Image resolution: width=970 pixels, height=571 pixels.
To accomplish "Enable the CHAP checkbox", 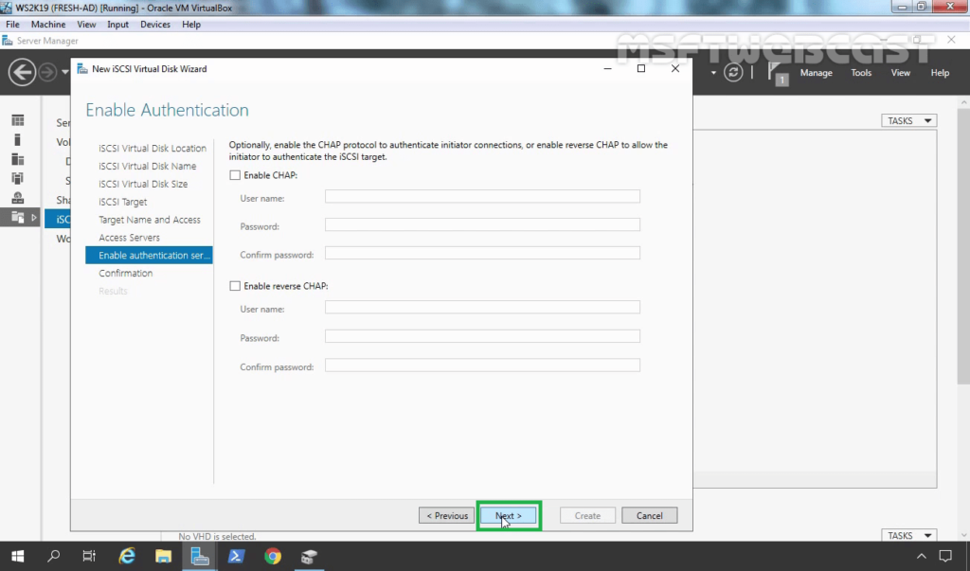I will coord(235,176).
